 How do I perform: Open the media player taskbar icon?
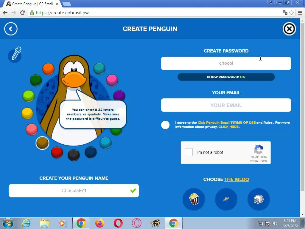pyautogui.click(x=62, y=223)
